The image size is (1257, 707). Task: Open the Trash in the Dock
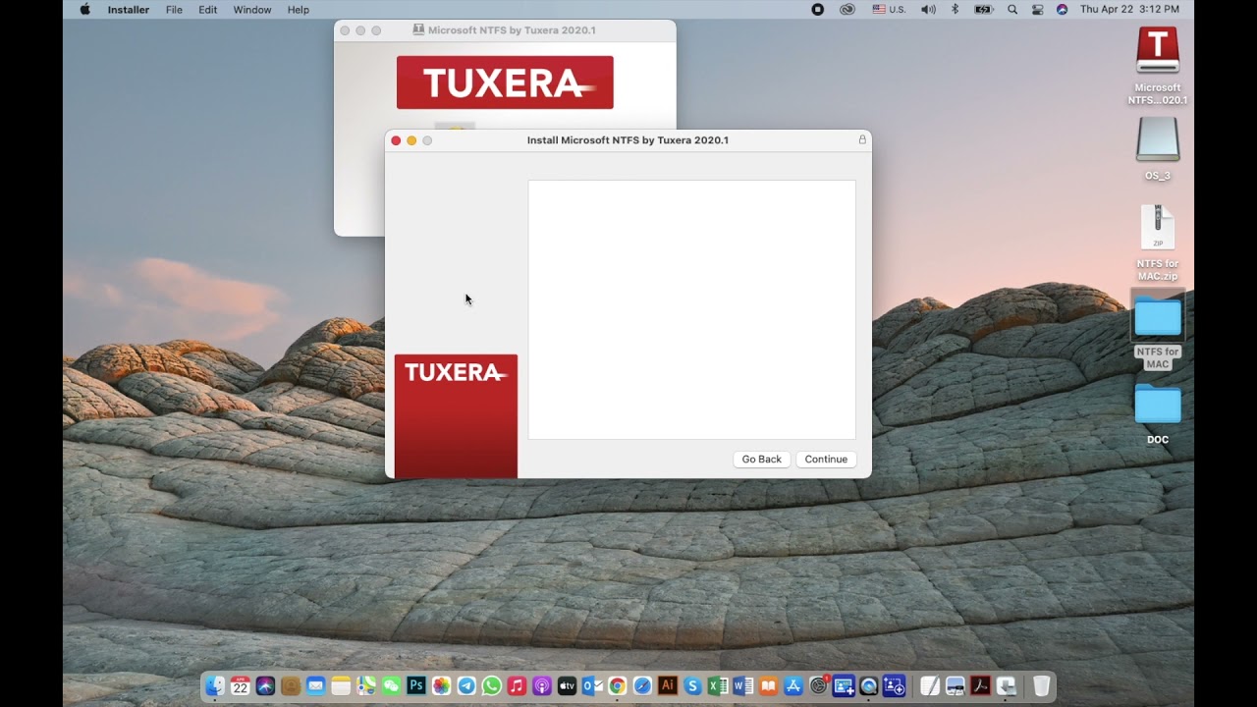pyautogui.click(x=1042, y=685)
